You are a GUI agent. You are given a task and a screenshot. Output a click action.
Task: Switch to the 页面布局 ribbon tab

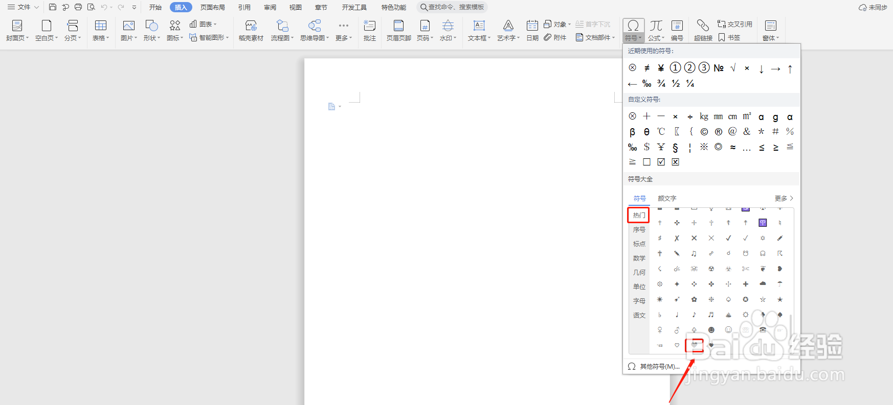pyautogui.click(x=213, y=7)
